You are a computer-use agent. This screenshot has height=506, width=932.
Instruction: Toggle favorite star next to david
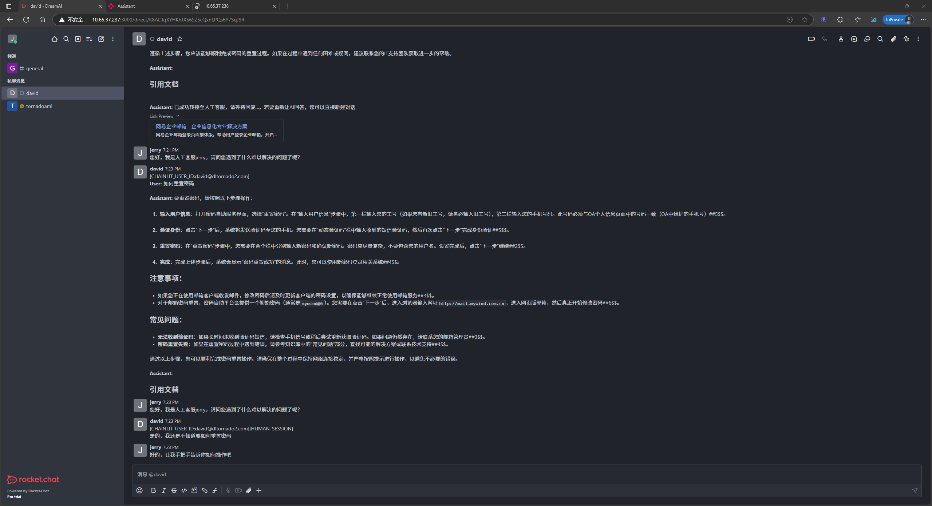click(180, 39)
